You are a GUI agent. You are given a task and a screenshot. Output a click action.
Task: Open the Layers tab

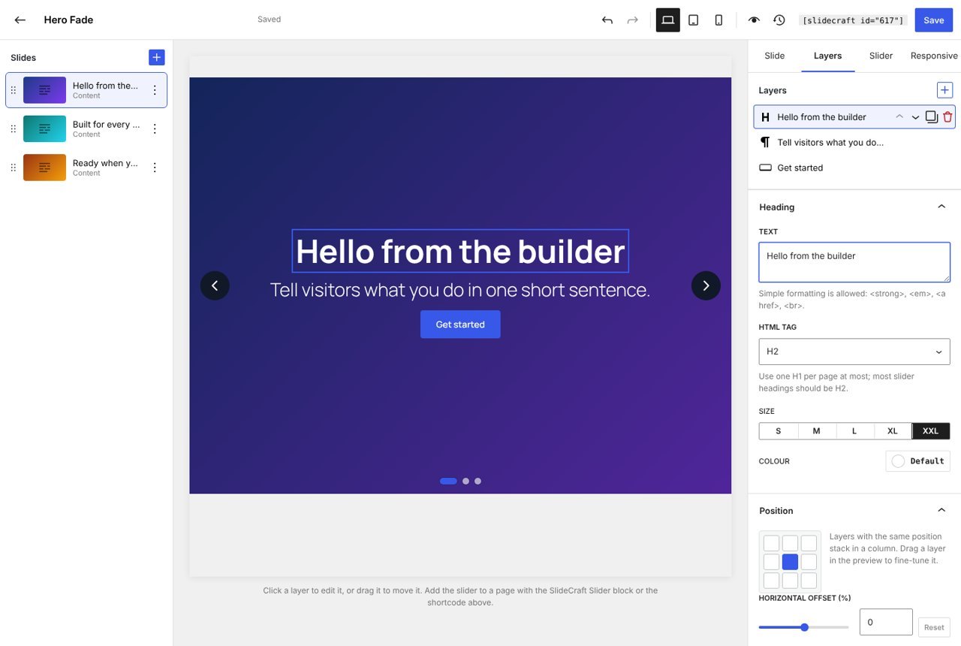point(827,56)
